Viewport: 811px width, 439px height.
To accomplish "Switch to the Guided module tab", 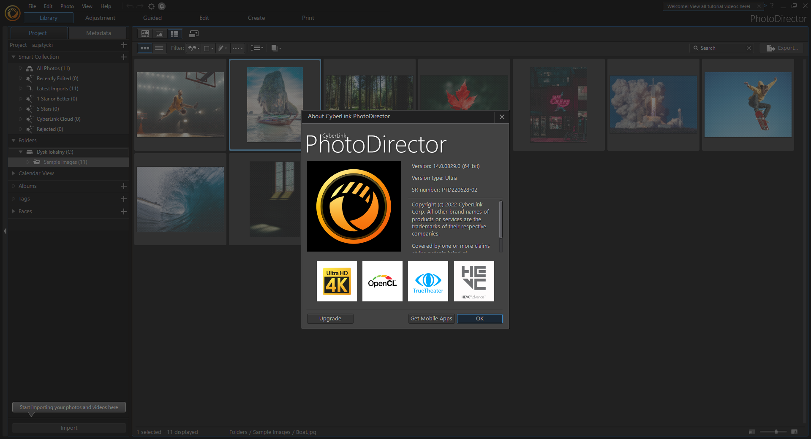I will tap(152, 18).
